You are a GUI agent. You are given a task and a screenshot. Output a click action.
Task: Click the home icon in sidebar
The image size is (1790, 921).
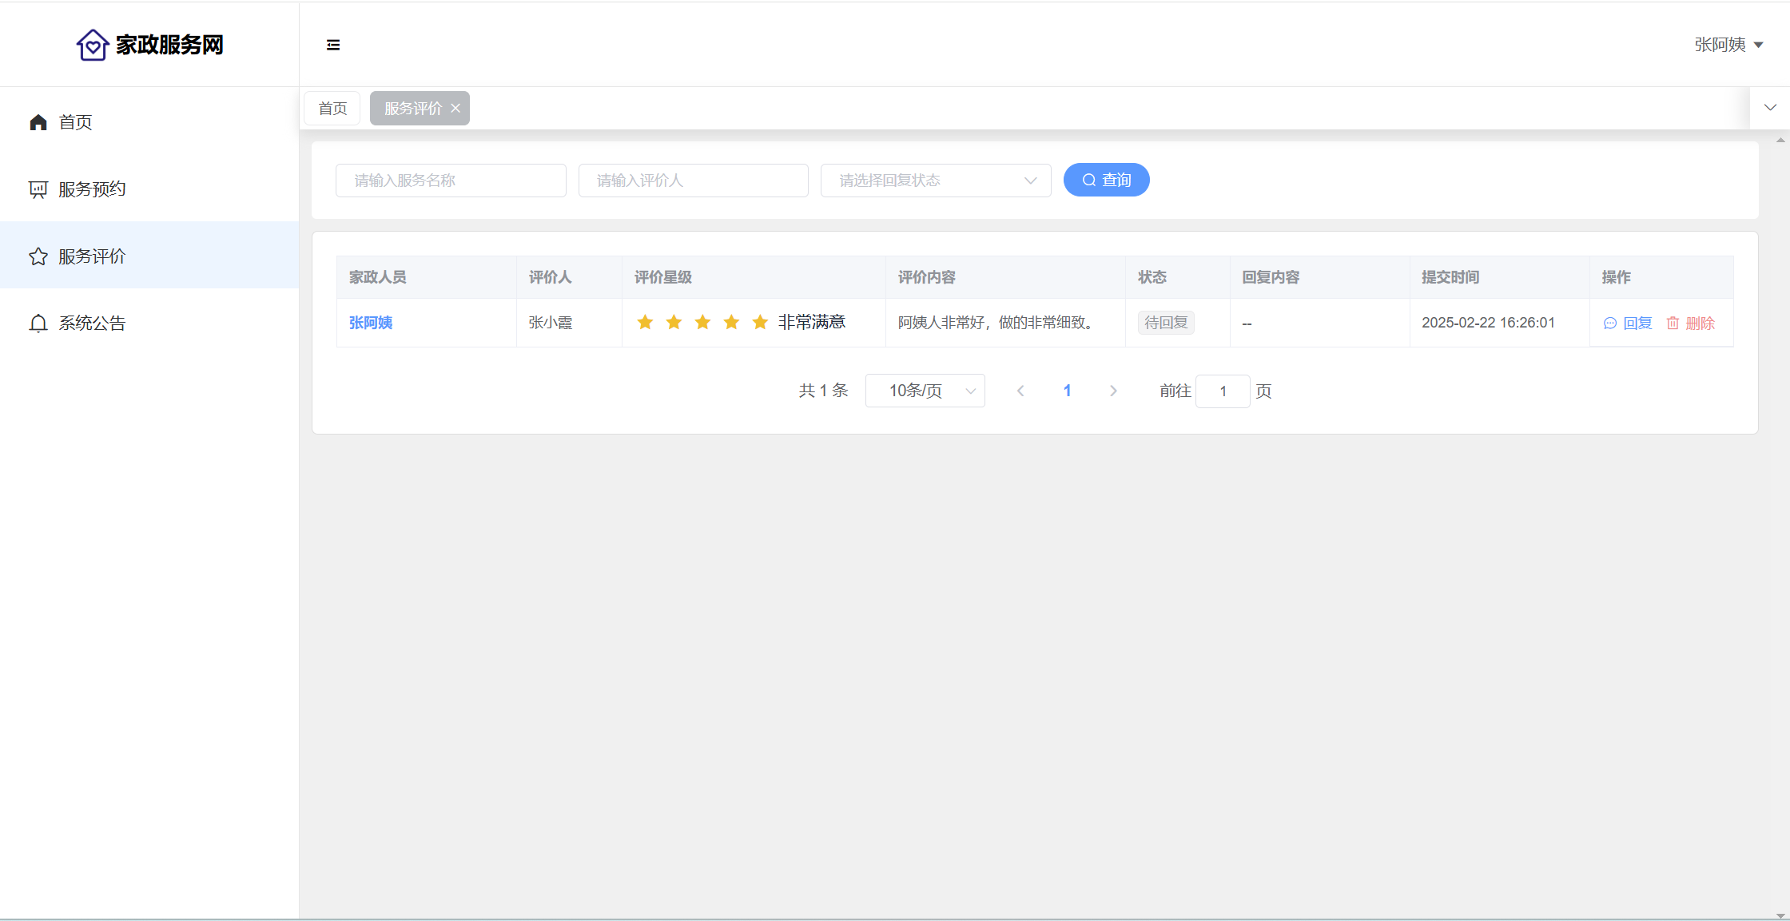tap(38, 122)
